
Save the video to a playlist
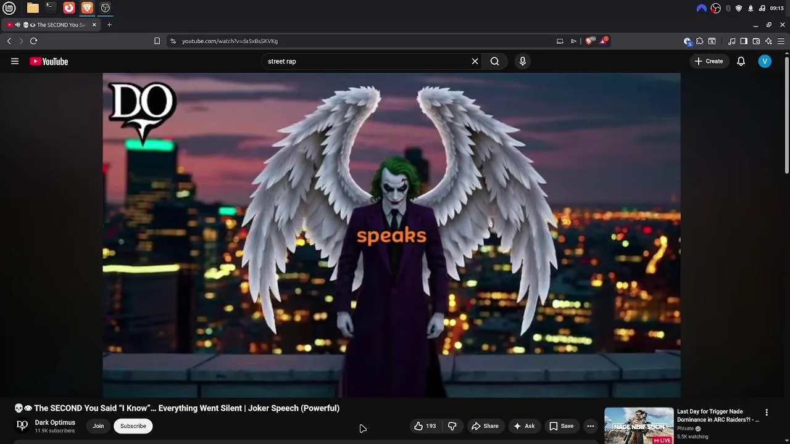(562, 426)
